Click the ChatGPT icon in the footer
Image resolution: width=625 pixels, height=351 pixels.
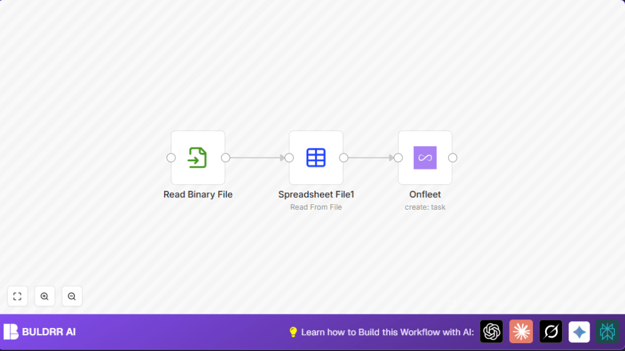(491, 331)
